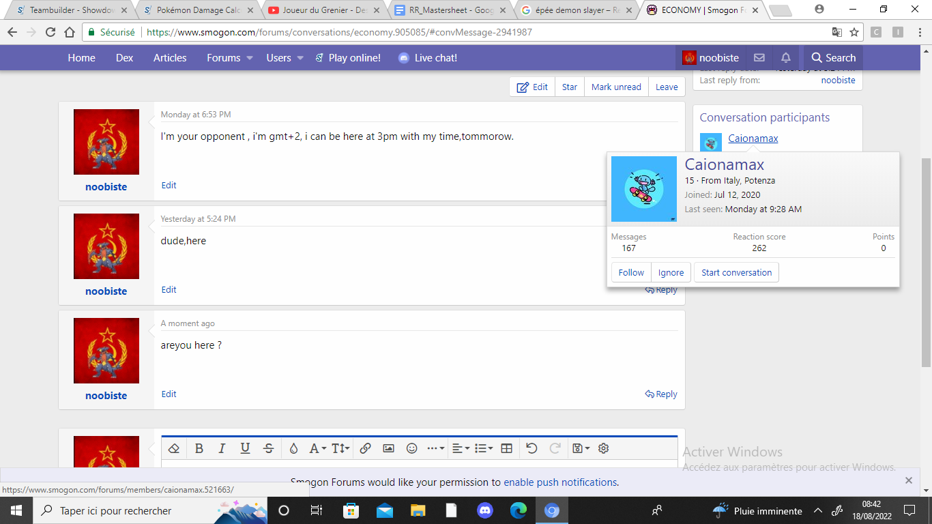Edit the 'areyou here ?' message
Screen dimensions: 932x524
(x=169, y=394)
